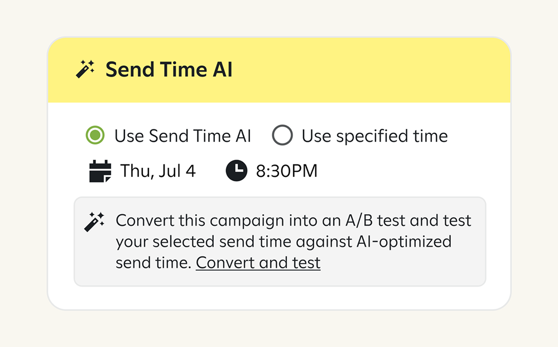
Task: Click the clock icon next to 8:30PM
Action: point(236,171)
